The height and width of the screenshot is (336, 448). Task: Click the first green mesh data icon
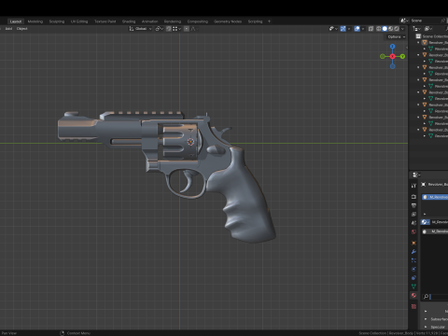coord(431,49)
